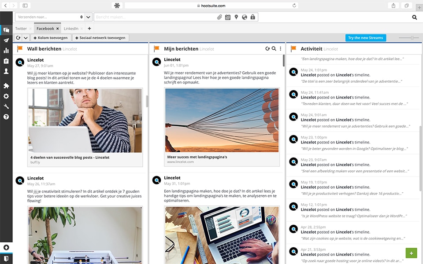Refresh the Mijn berichten column
This screenshot has height=264, width=423.
tap(267, 48)
